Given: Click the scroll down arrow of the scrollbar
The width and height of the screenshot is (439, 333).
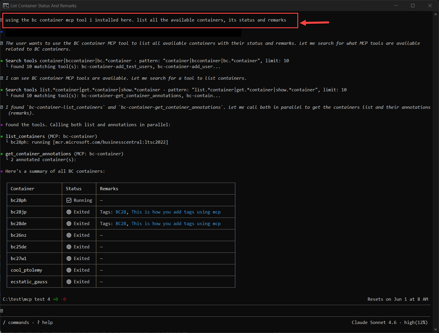Looking at the screenshot, I should tap(436, 330).
